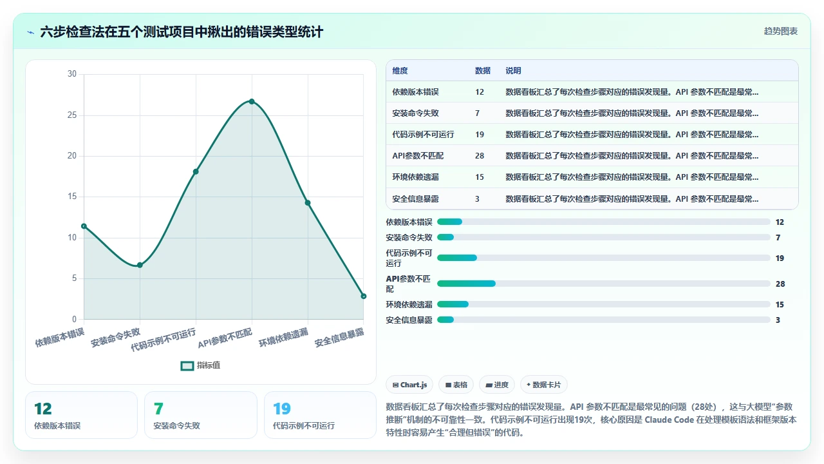
Task: Click the 依赖版本错误 progress bar
Action: pyautogui.click(x=603, y=222)
